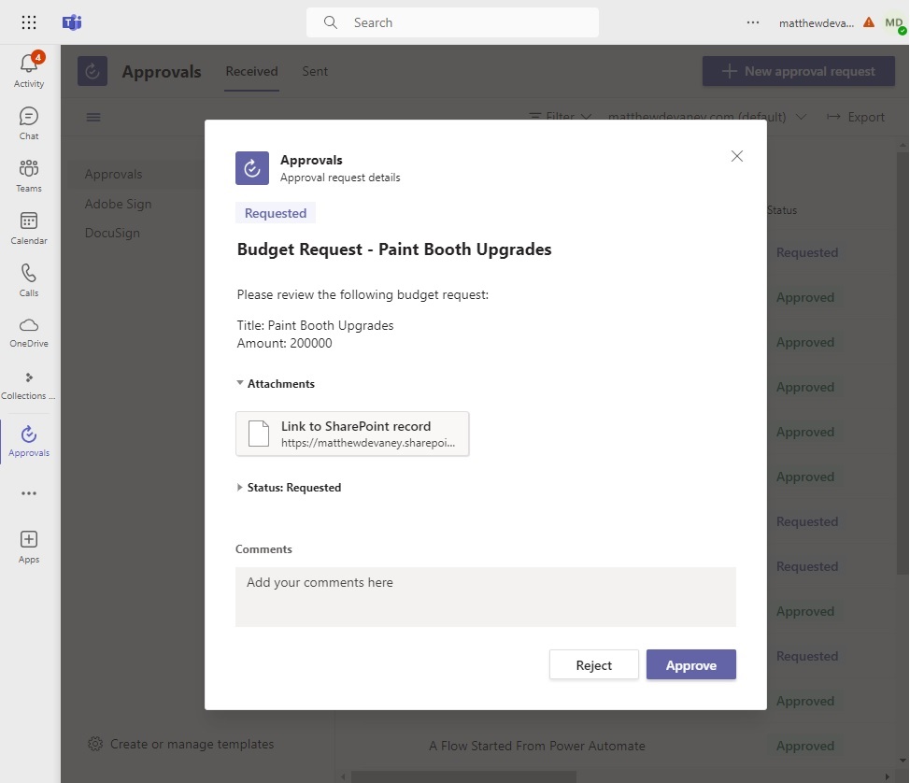
Task: Click the orange warning triangle icon
Action: 869,22
